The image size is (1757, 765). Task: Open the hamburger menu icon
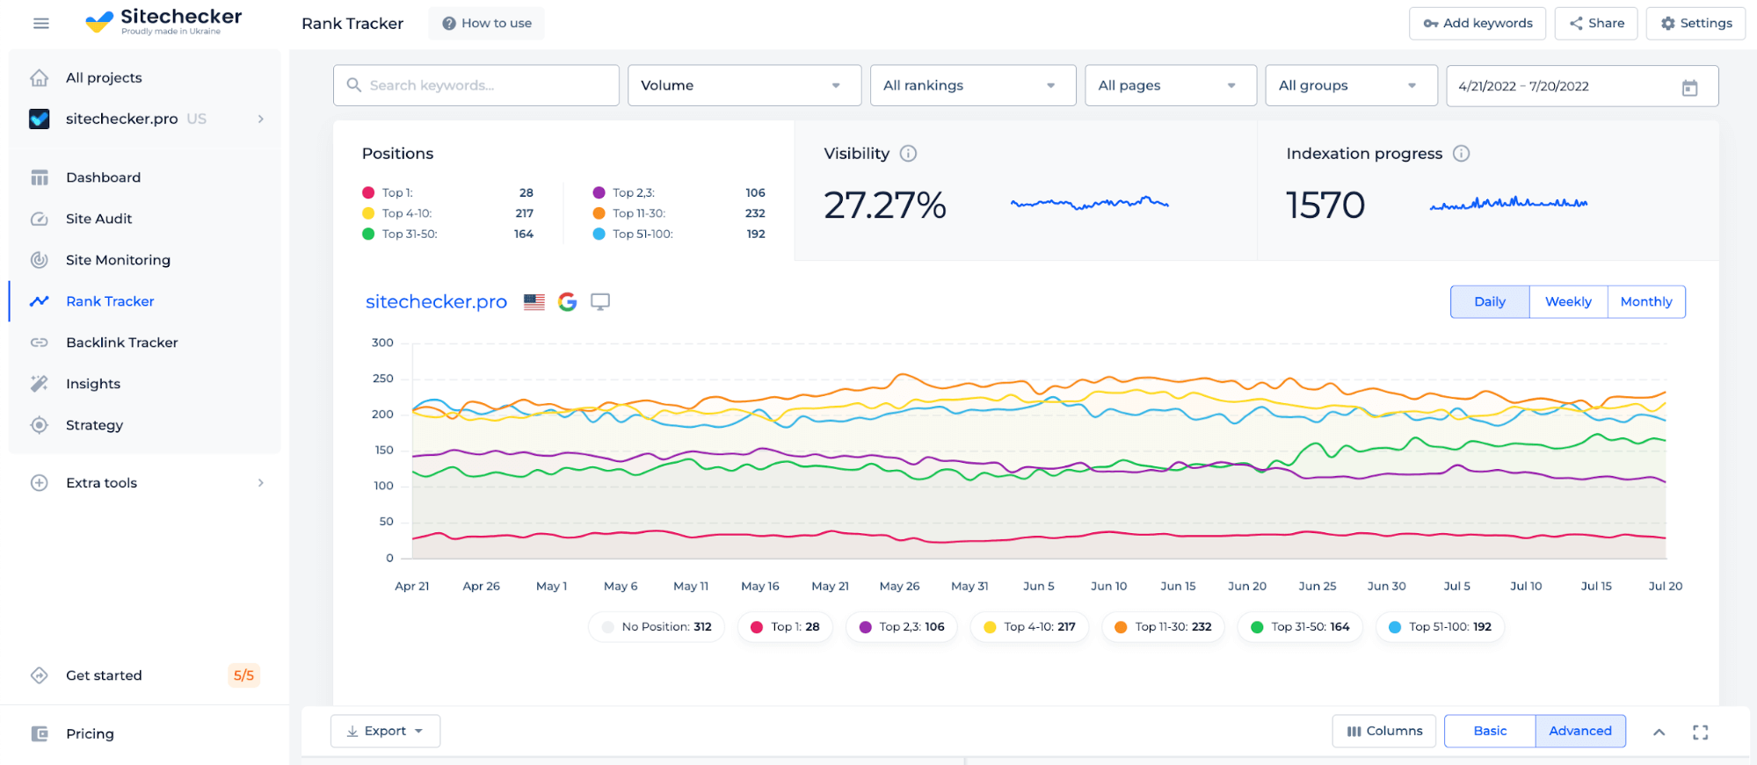40,24
